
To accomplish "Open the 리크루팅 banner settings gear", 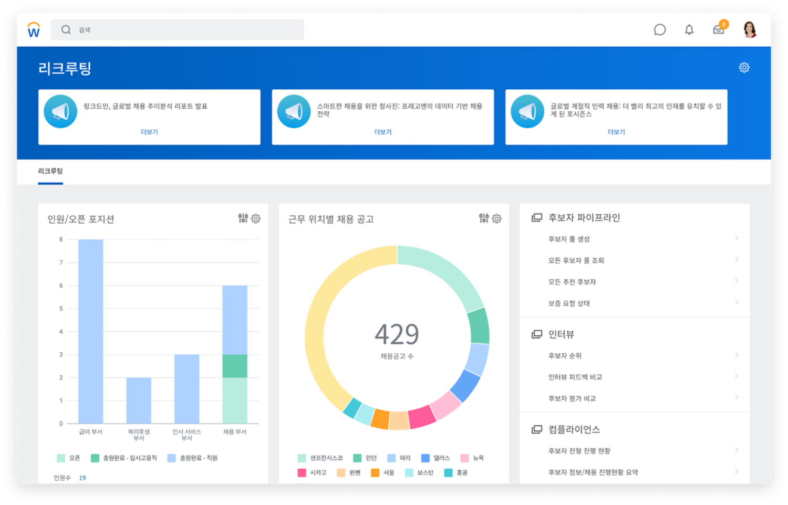I will [744, 68].
